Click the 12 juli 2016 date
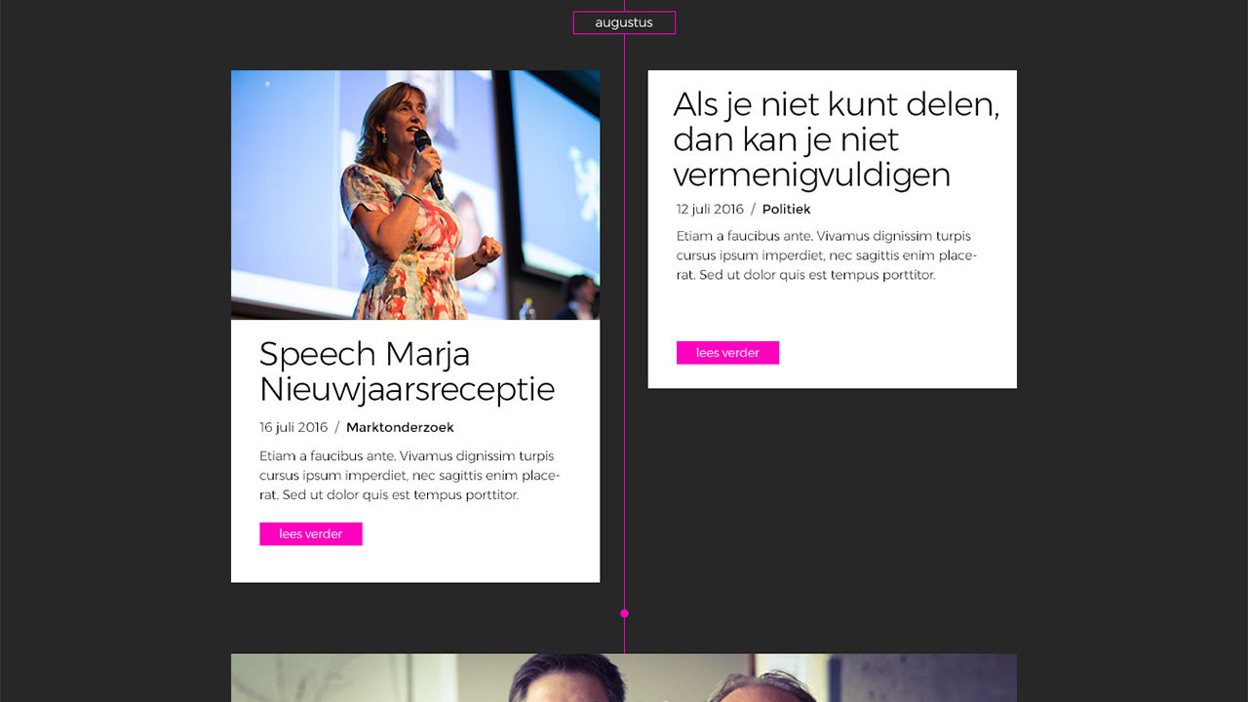This screenshot has height=702, width=1248. tap(710, 209)
